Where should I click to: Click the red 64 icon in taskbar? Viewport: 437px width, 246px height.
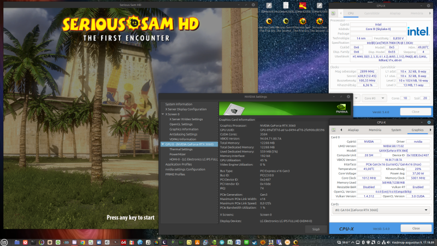tap(123, 242)
